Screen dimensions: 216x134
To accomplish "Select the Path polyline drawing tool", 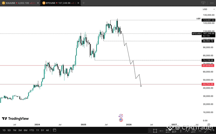I will coord(187,131).
